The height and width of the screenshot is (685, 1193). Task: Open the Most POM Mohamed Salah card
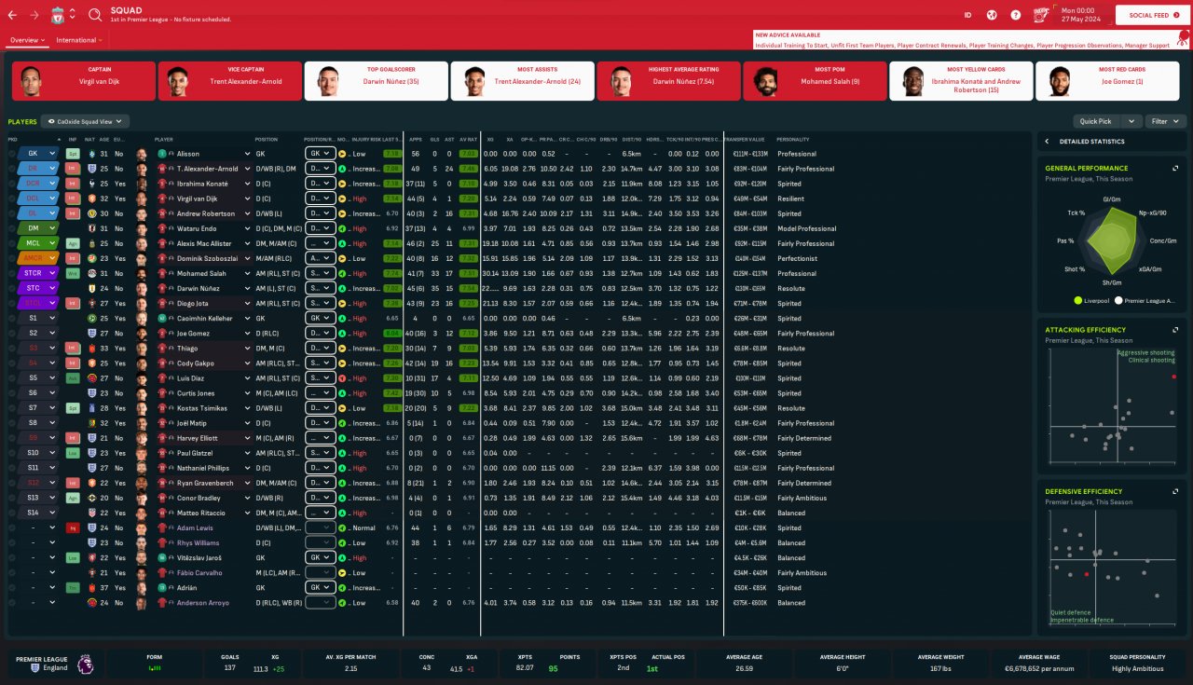tap(815, 81)
